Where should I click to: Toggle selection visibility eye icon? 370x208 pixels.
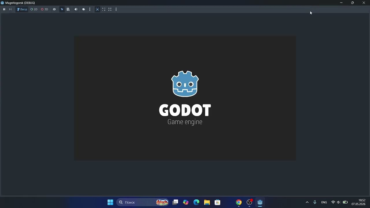pyautogui.click(x=54, y=9)
